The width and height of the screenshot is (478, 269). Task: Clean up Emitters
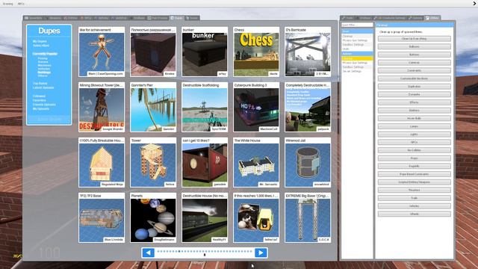click(x=415, y=111)
